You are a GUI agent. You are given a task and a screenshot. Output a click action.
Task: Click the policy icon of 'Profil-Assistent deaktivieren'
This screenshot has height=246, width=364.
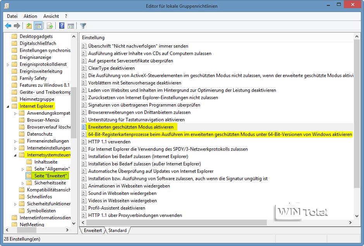pyautogui.click(x=84, y=208)
